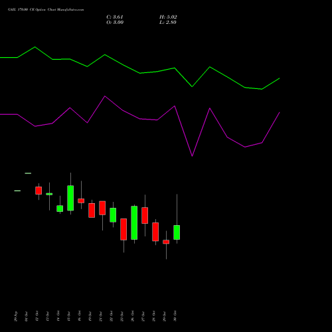332x332 pixels.
Task: Click the close value 'C: 3.61'
Action: pos(115,17)
